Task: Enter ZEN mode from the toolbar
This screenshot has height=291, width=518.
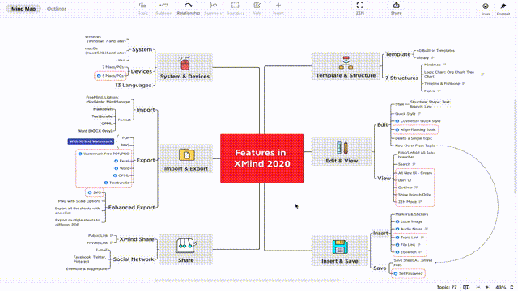Action: pyautogui.click(x=360, y=8)
